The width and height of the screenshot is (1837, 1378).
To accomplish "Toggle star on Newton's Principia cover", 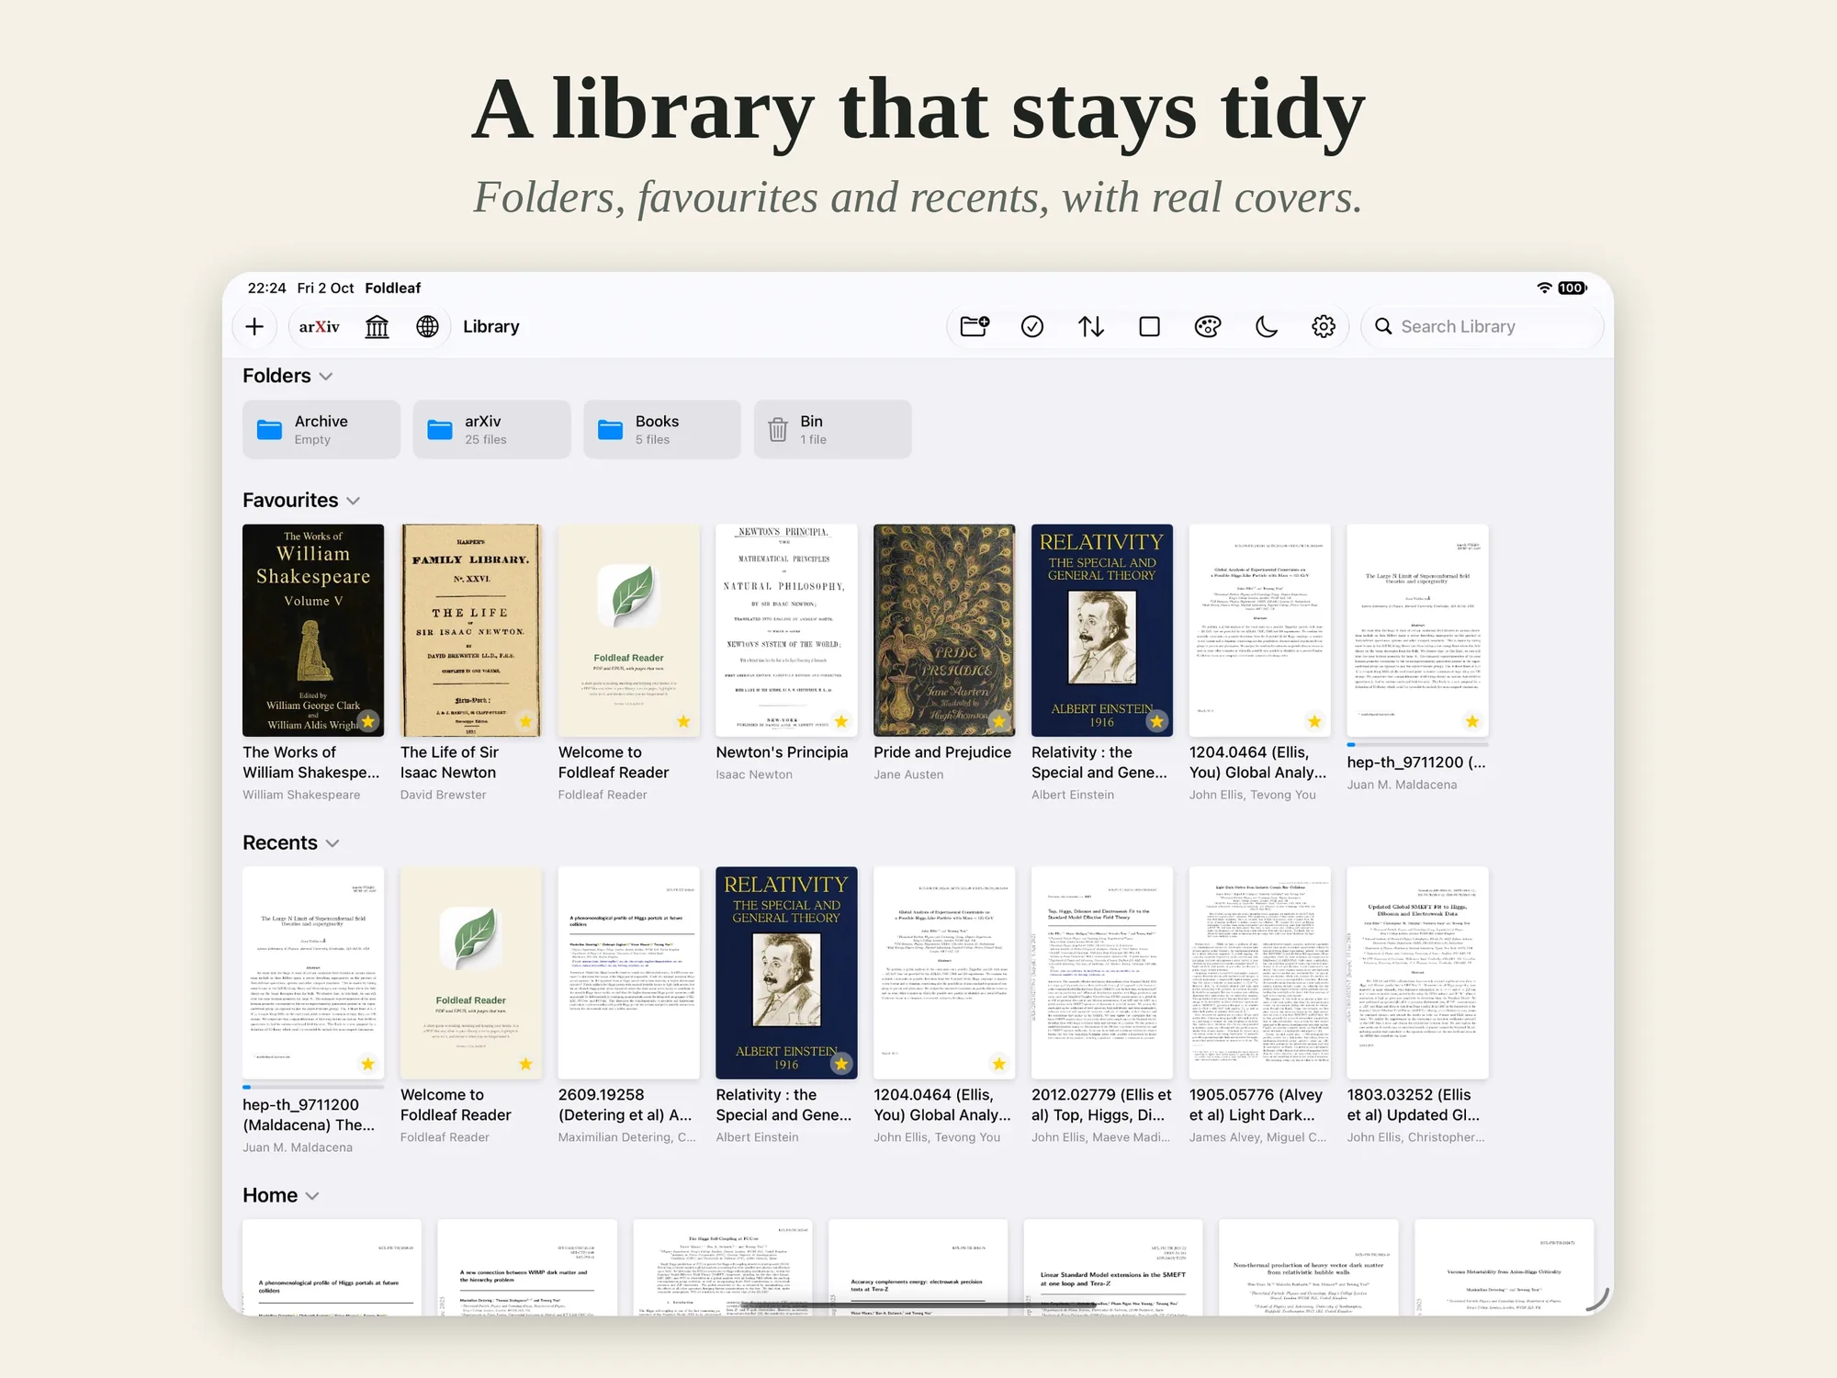I will click(x=841, y=721).
